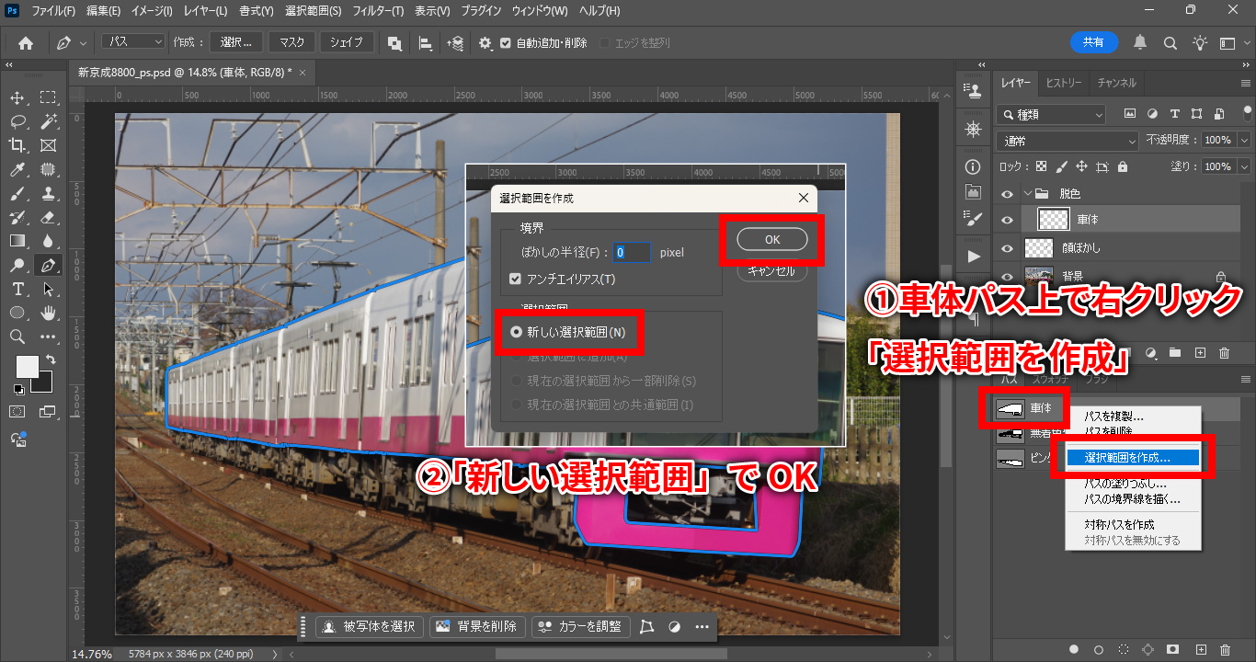Select the Crop tool
1256x662 pixels.
click(17, 145)
